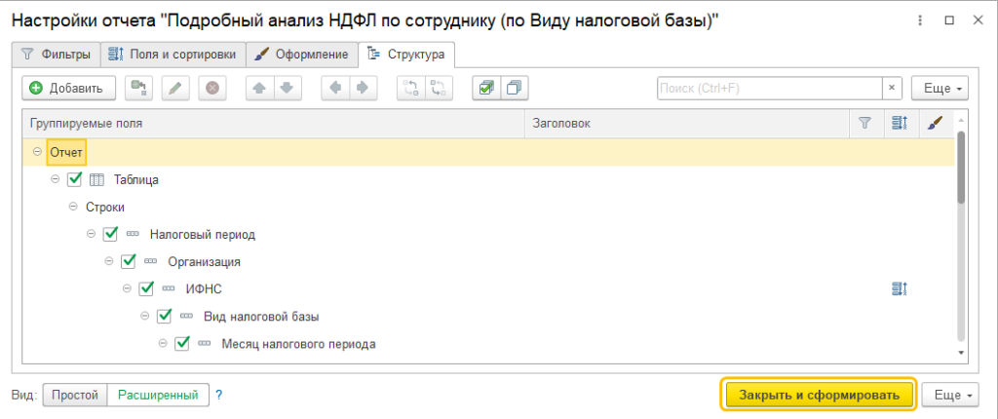Open the help question mark link
Image resolution: width=998 pixels, height=419 pixels.
tap(219, 395)
